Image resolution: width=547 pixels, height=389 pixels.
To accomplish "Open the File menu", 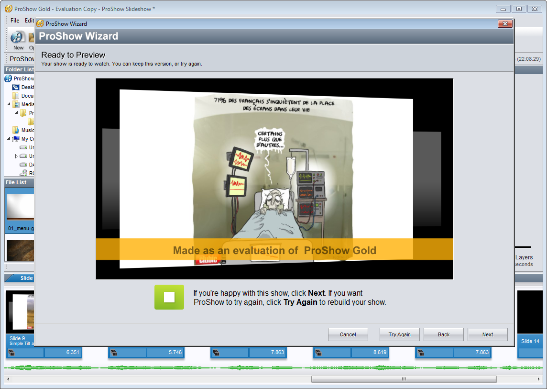I will (15, 21).
